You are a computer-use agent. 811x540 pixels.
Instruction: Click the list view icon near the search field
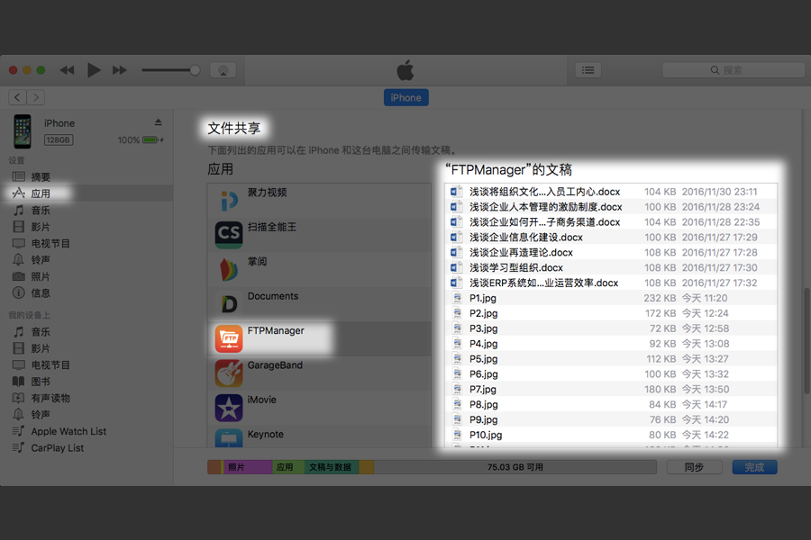(588, 68)
